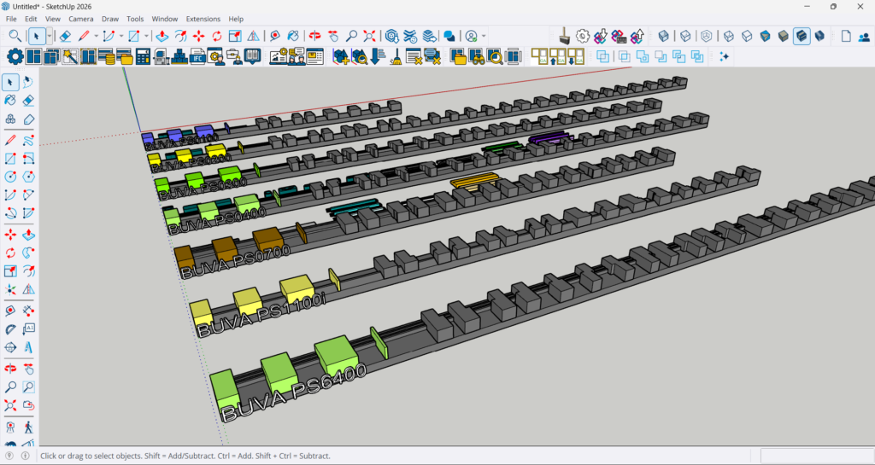Open the account profile dropdown arrow
875x465 pixels.
(484, 36)
